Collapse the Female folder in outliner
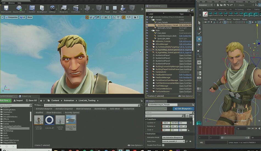The height and width of the screenshot is (151, 261). [x=152, y=20]
